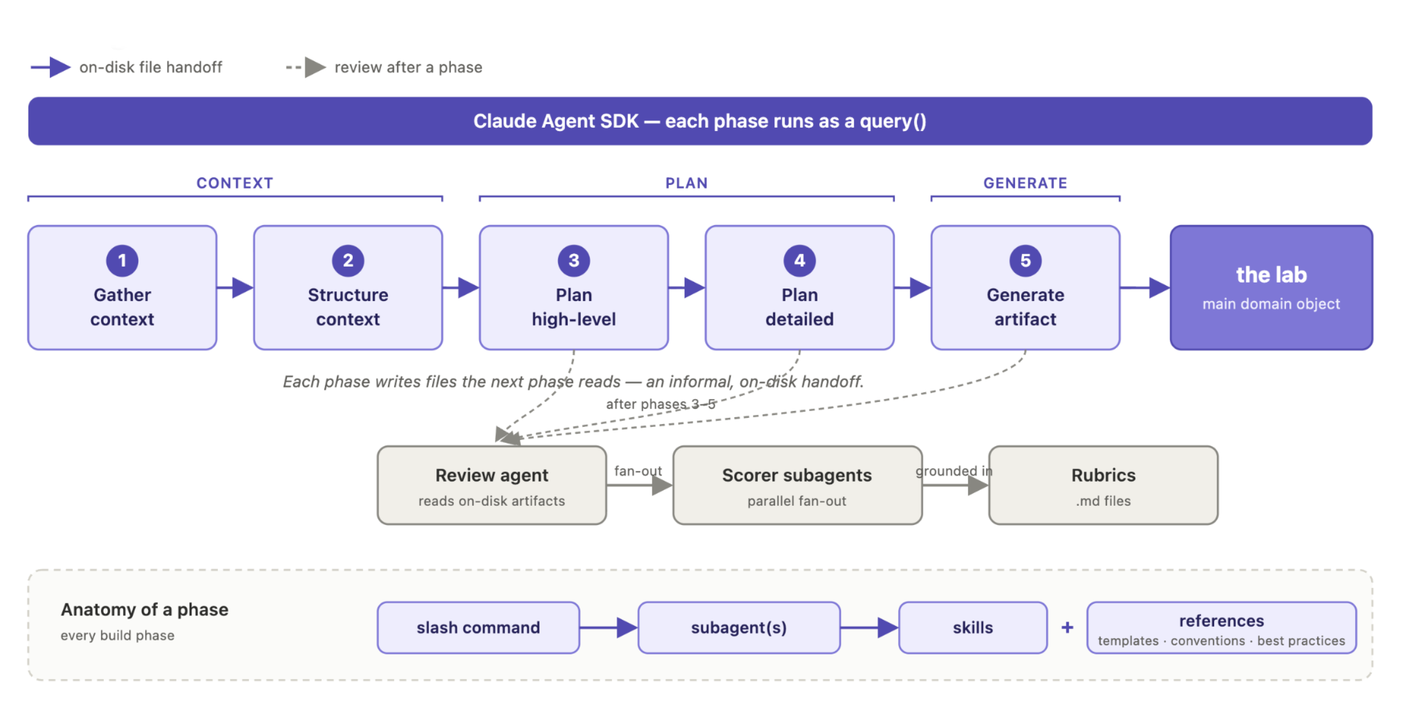Click the Gather context phase box
Screen dimensions: 1416x727
pos(122,288)
